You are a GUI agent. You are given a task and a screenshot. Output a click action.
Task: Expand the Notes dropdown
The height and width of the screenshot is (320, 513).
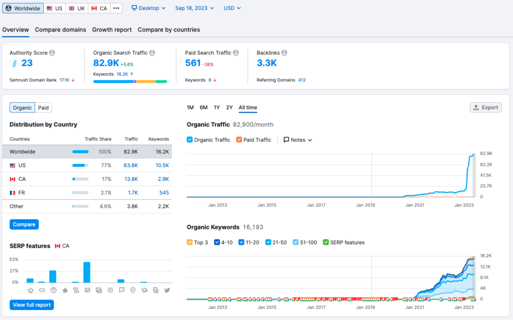point(298,140)
